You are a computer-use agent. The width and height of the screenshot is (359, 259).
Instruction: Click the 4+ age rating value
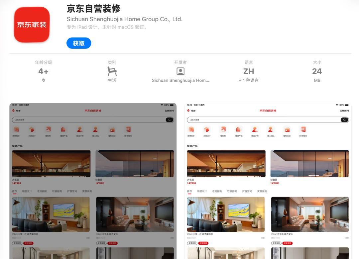[x=43, y=71]
